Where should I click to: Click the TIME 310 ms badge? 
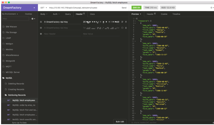[151, 8]
